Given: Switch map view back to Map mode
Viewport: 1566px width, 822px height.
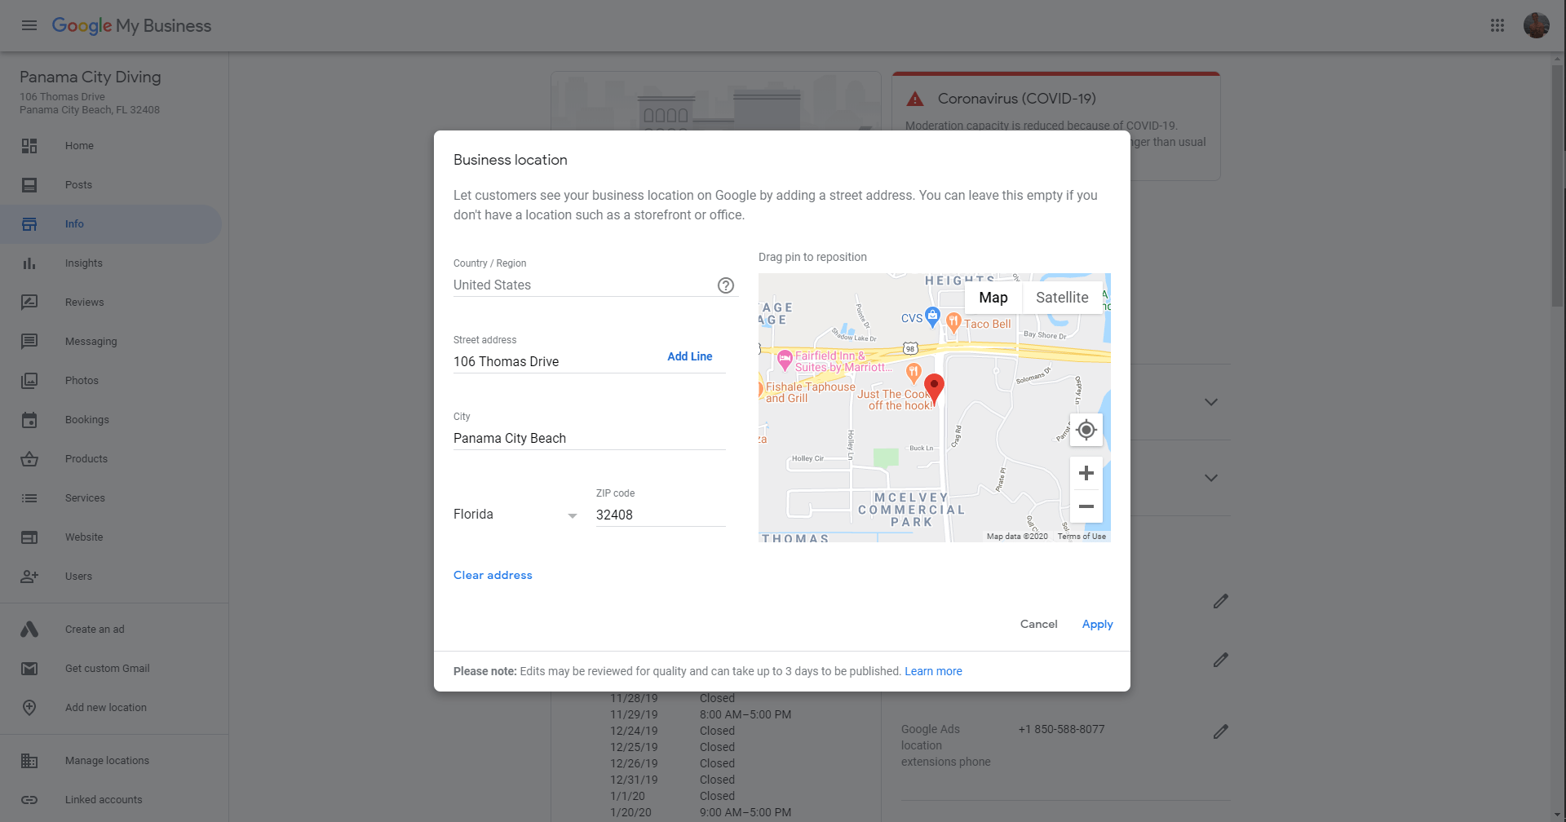Looking at the screenshot, I should coord(993,297).
